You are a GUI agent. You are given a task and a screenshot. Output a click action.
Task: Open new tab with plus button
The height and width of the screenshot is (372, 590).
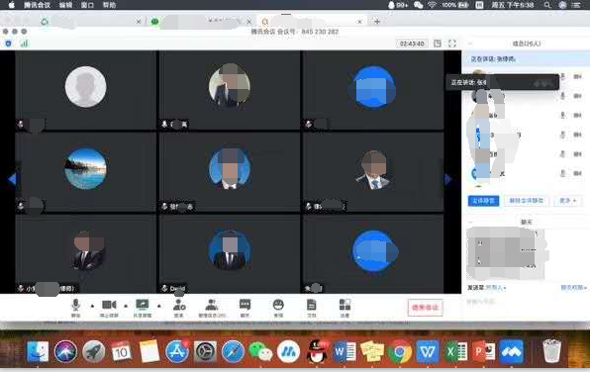[x=376, y=22]
